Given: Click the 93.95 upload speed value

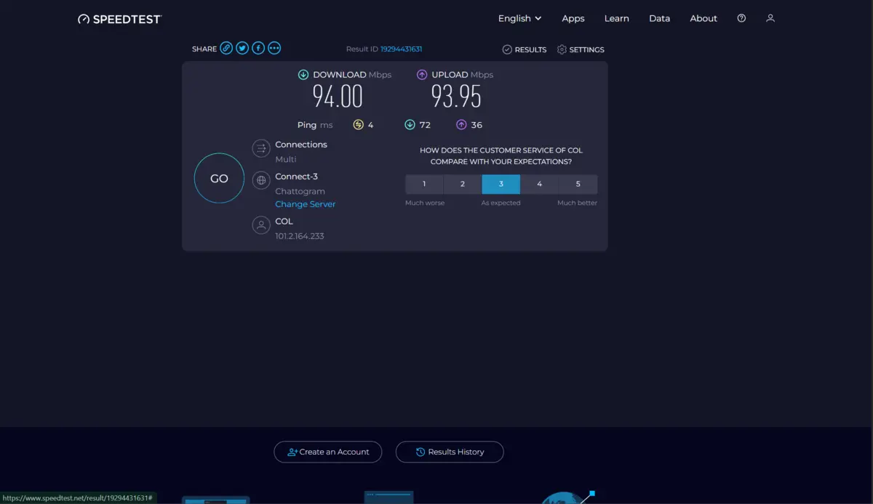Looking at the screenshot, I should click(x=456, y=96).
